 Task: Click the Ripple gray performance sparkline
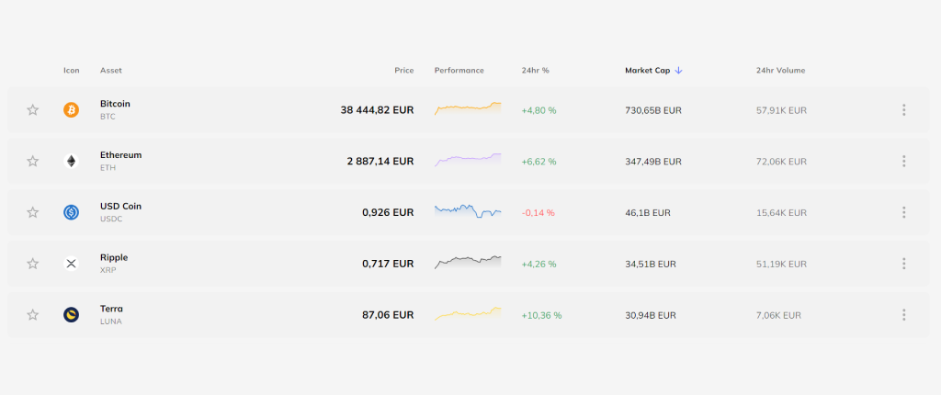(x=468, y=263)
